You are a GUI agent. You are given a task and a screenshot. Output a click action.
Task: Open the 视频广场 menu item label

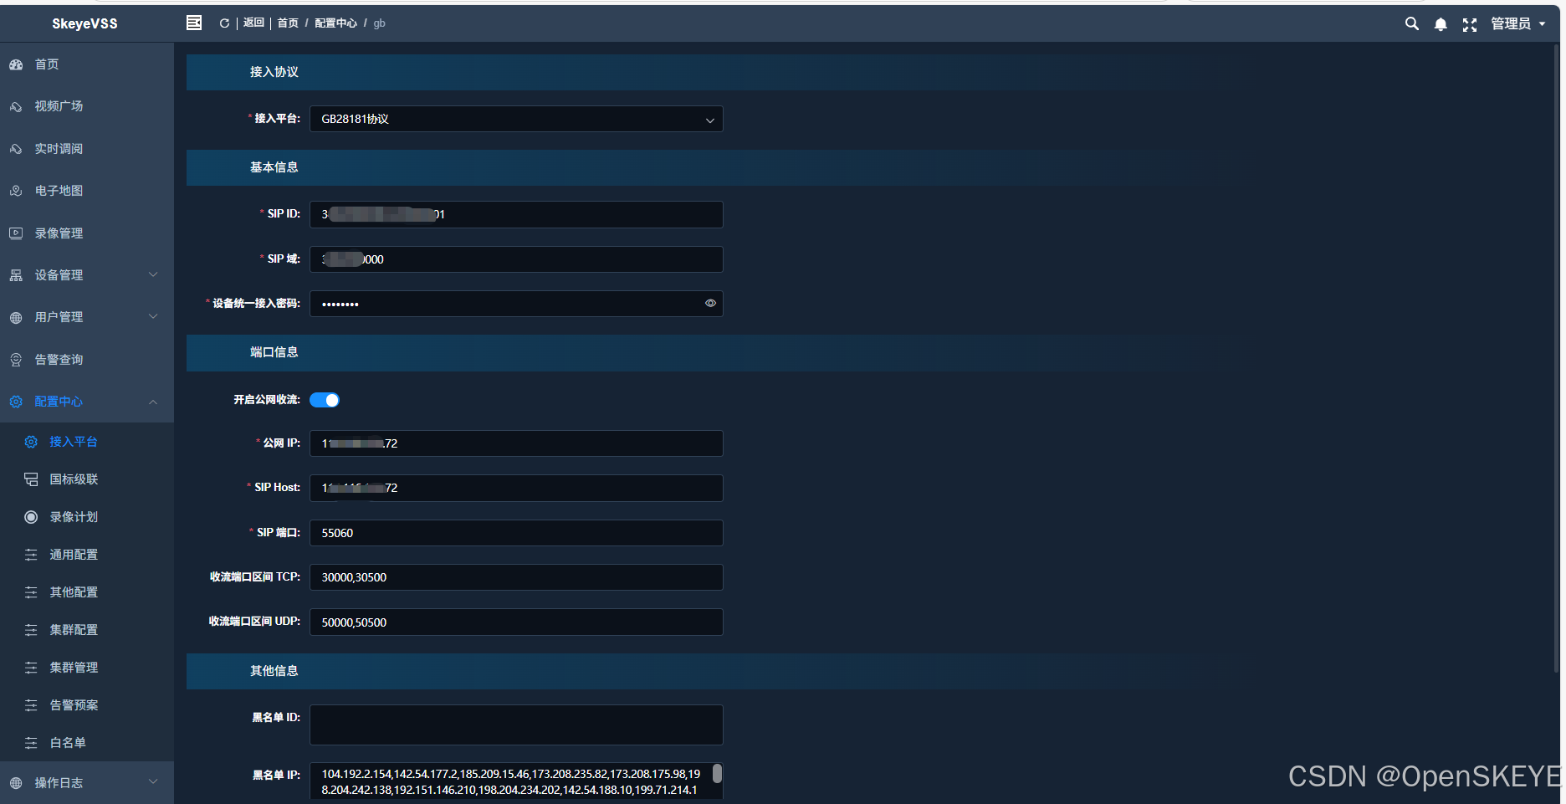[x=59, y=106]
